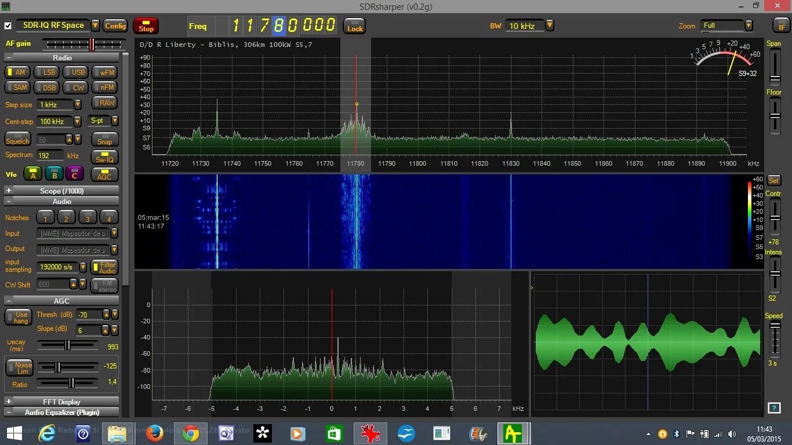Open Google Chrome from the taskbar
This screenshot has width=792, height=445.
pyautogui.click(x=191, y=433)
